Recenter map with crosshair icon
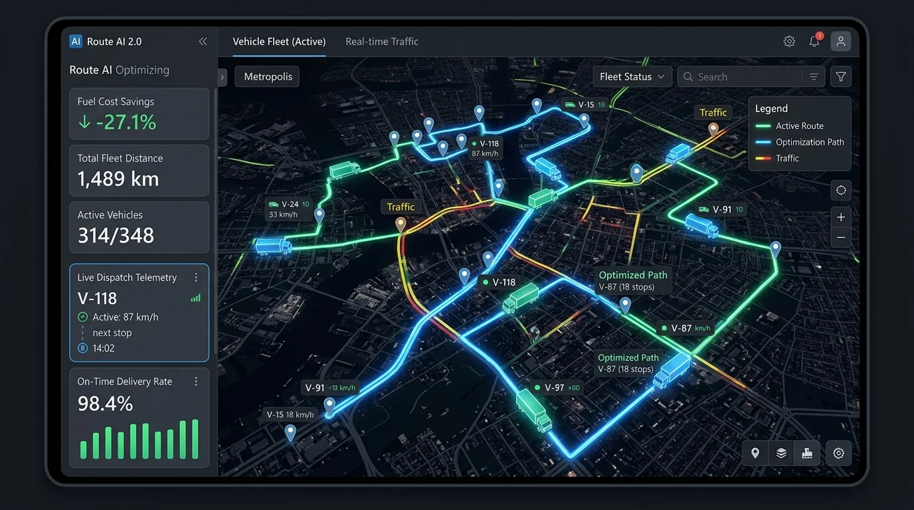The height and width of the screenshot is (510, 914). pos(841,191)
